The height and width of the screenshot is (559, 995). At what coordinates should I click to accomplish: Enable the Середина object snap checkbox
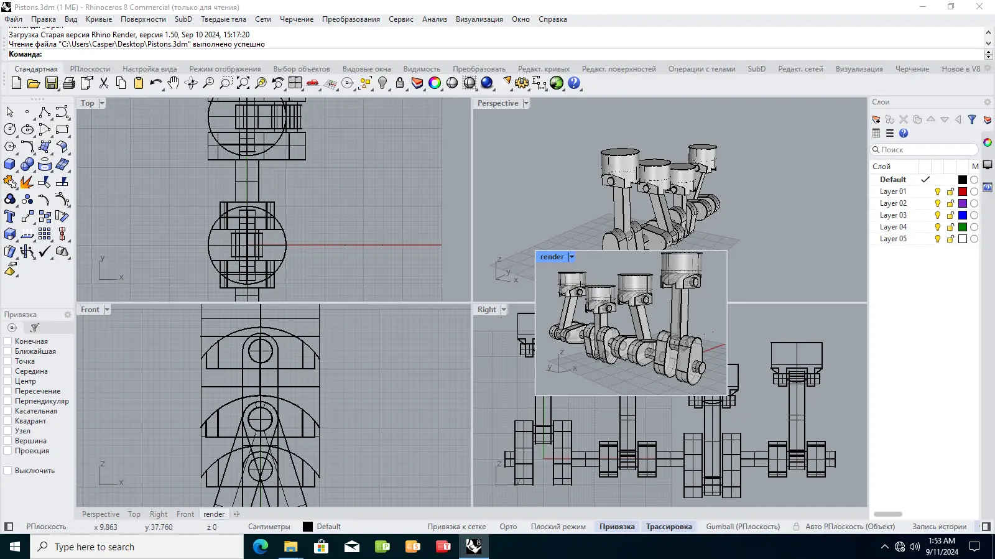[8, 371]
